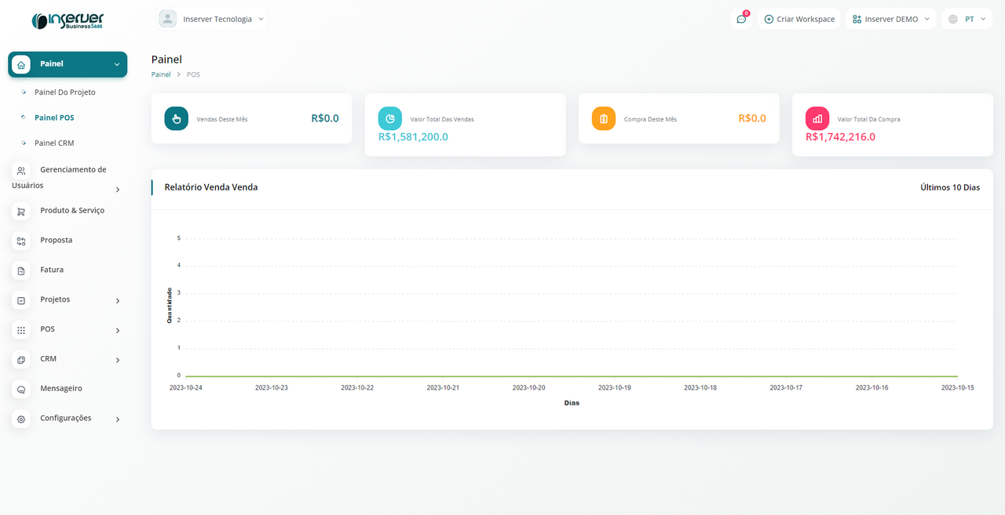The image size is (1005, 515).
Task: Click the Inserver Business SaaS logo
Action: click(68, 20)
